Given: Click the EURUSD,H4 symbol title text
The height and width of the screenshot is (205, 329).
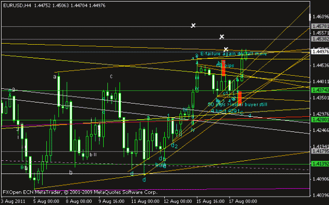Looking at the screenshot, I should pos(17,6).
